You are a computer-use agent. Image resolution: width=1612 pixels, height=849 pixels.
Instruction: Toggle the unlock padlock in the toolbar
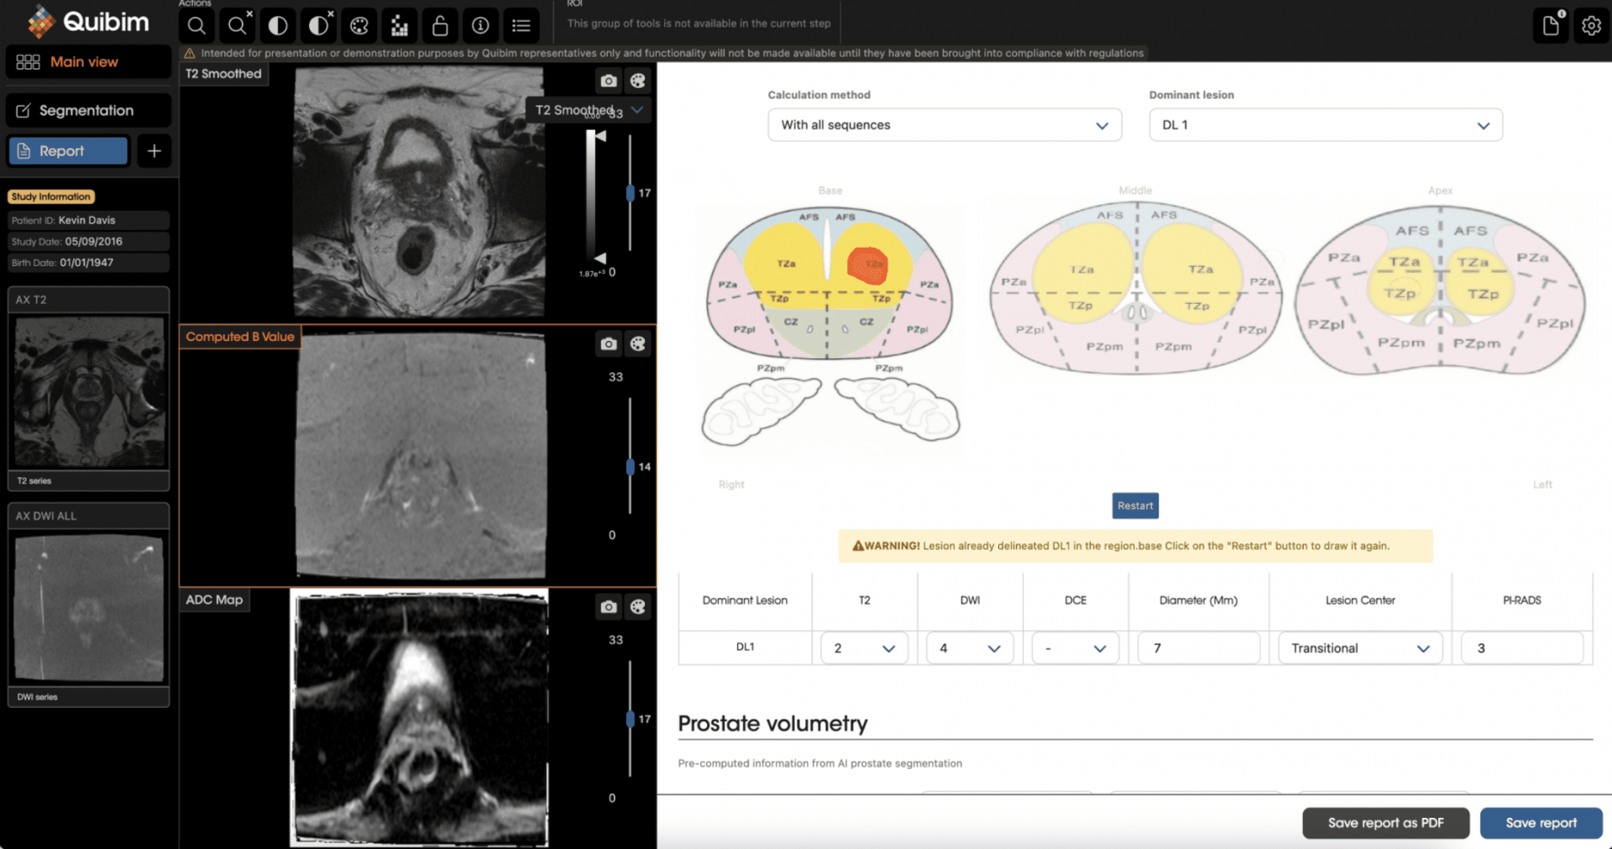[440, 26]
